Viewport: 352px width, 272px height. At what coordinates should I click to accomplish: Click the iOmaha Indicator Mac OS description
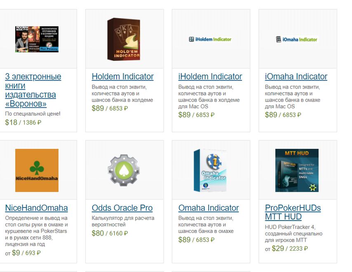(x=293, y=97)
